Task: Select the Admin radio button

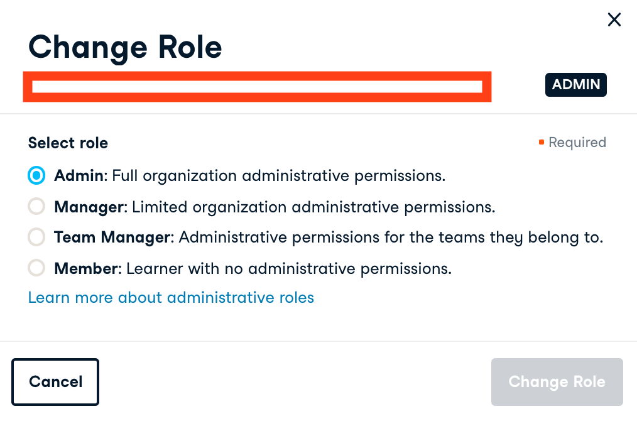Action: pyautogui.click(x=36, y=175)
